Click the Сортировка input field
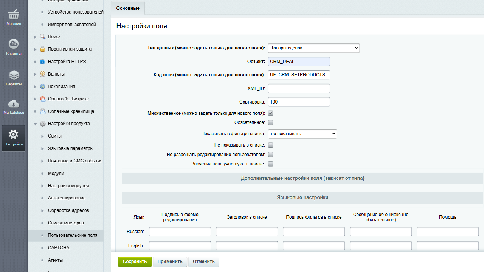484x272 pixels. [x=299, y=102]
